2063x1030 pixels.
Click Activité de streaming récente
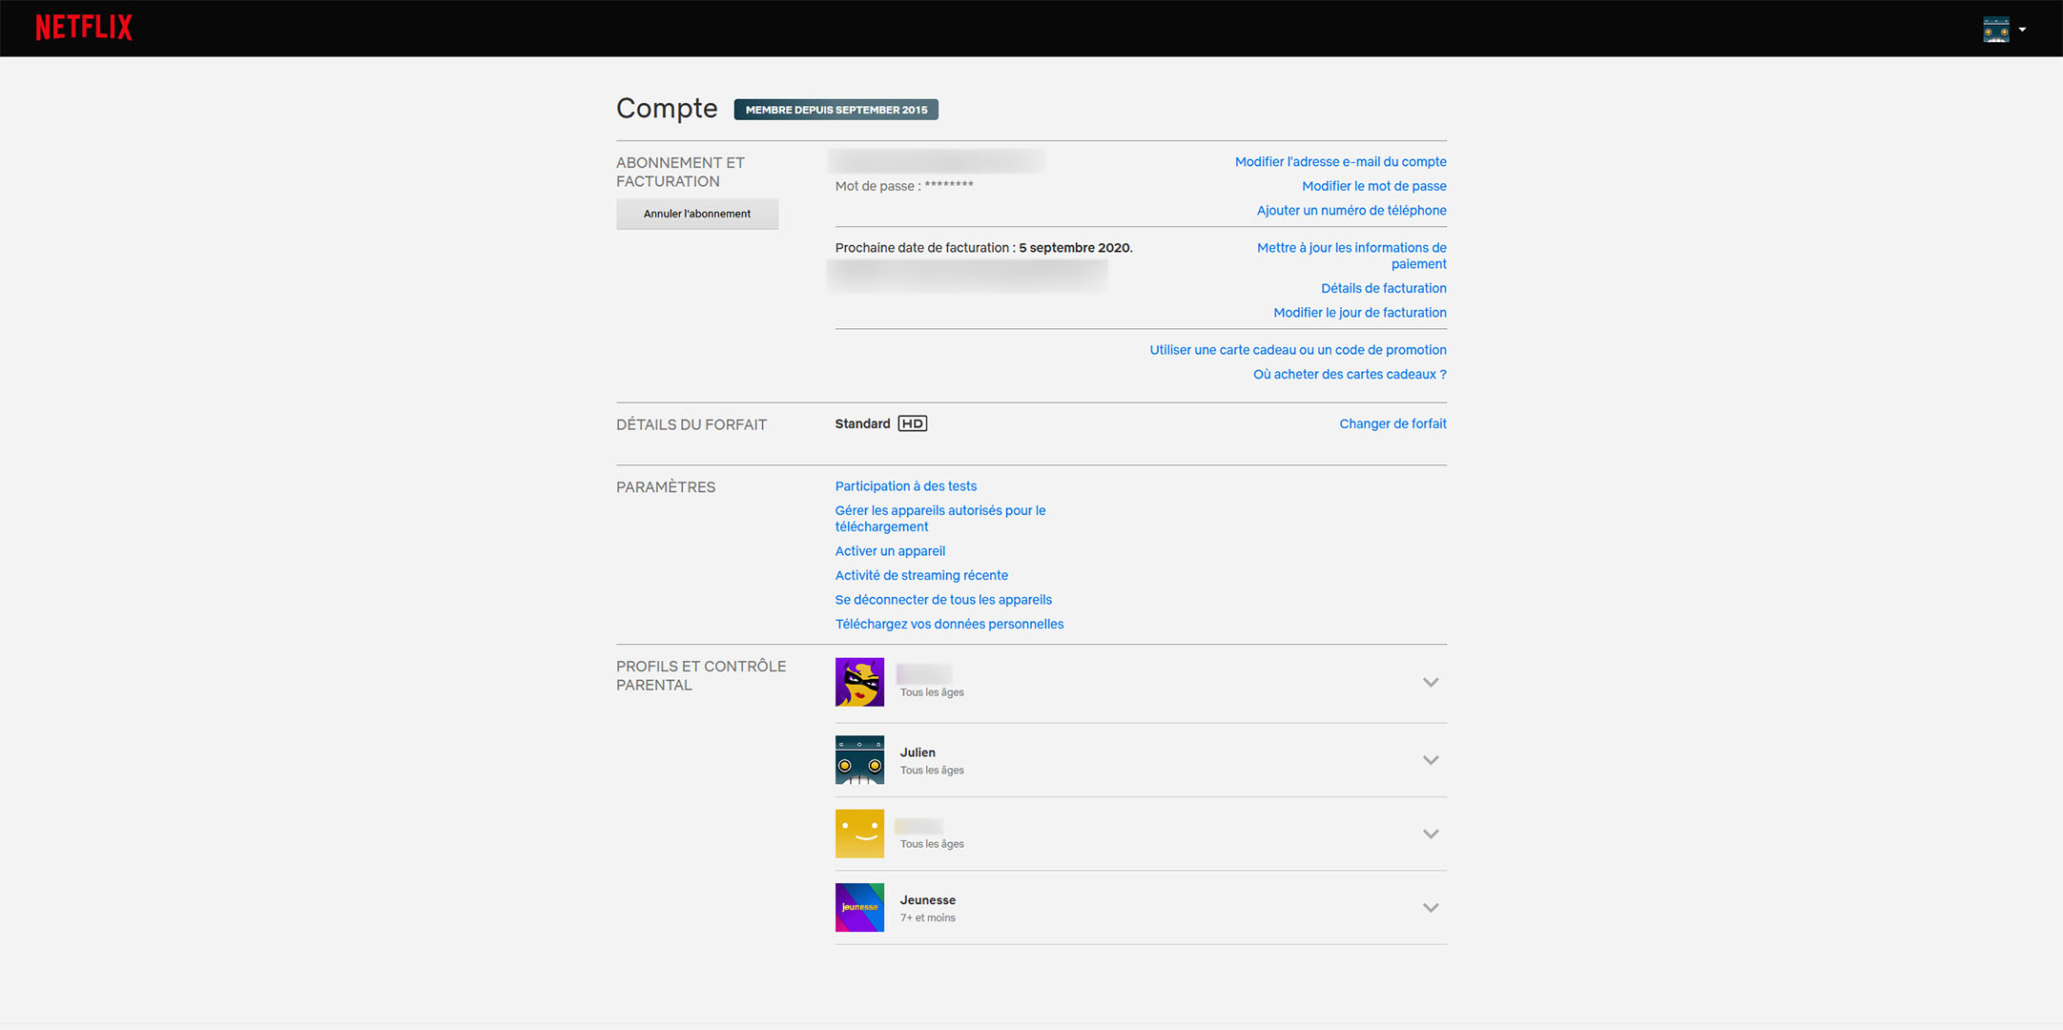[x=921, y=575]
